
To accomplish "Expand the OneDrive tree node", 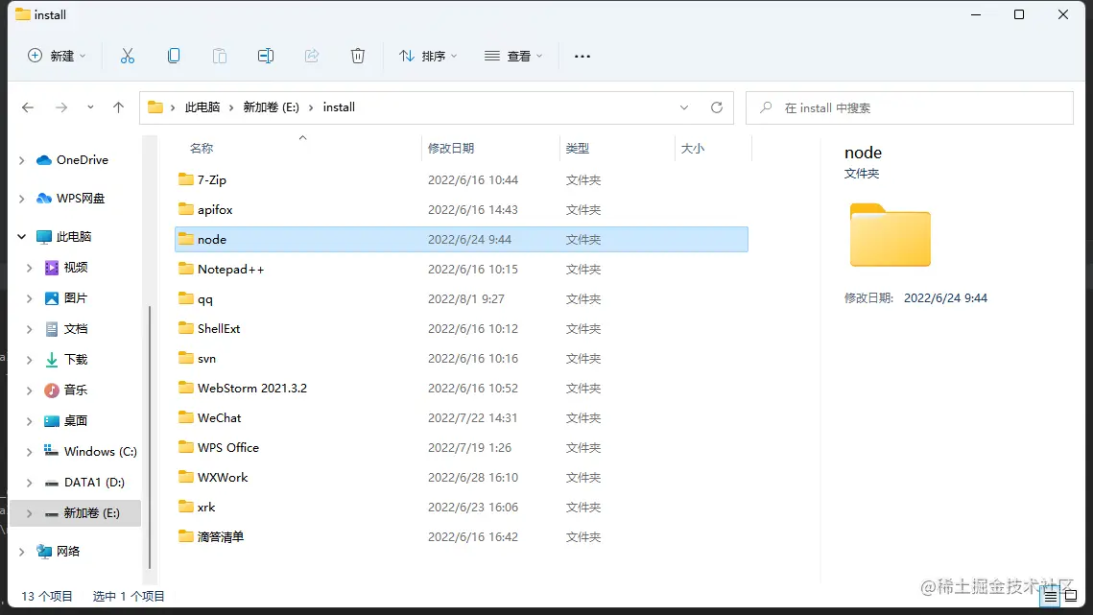I will click(x=22, y=160).
